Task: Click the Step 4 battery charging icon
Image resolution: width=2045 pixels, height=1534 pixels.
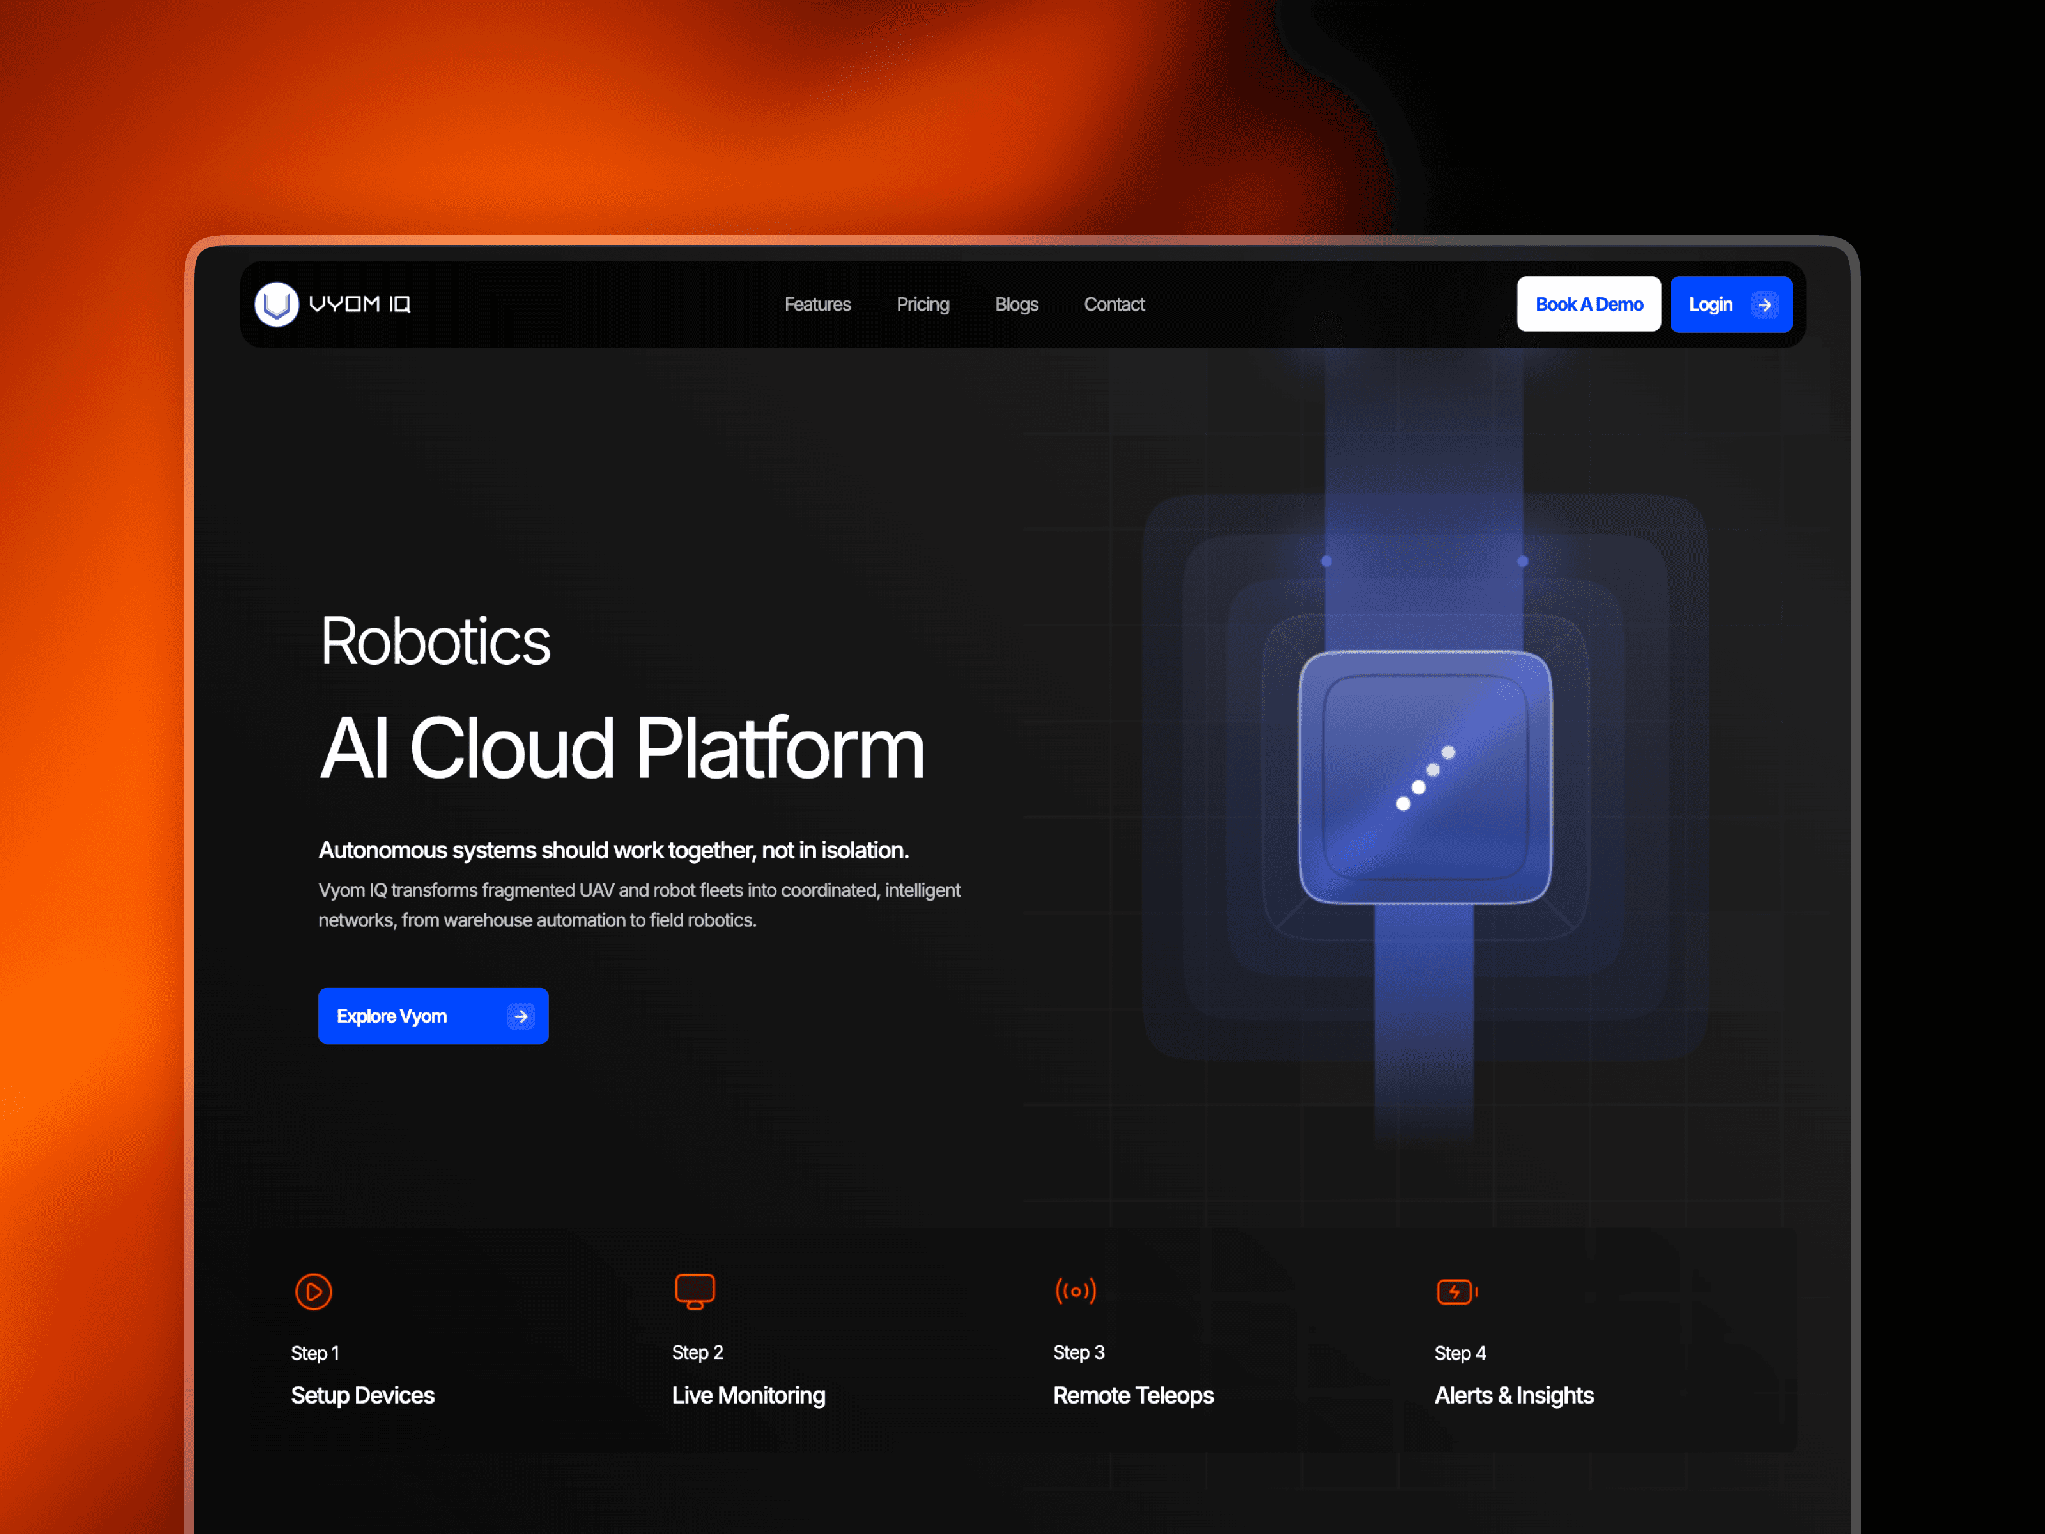Action: (1457, 1292)
